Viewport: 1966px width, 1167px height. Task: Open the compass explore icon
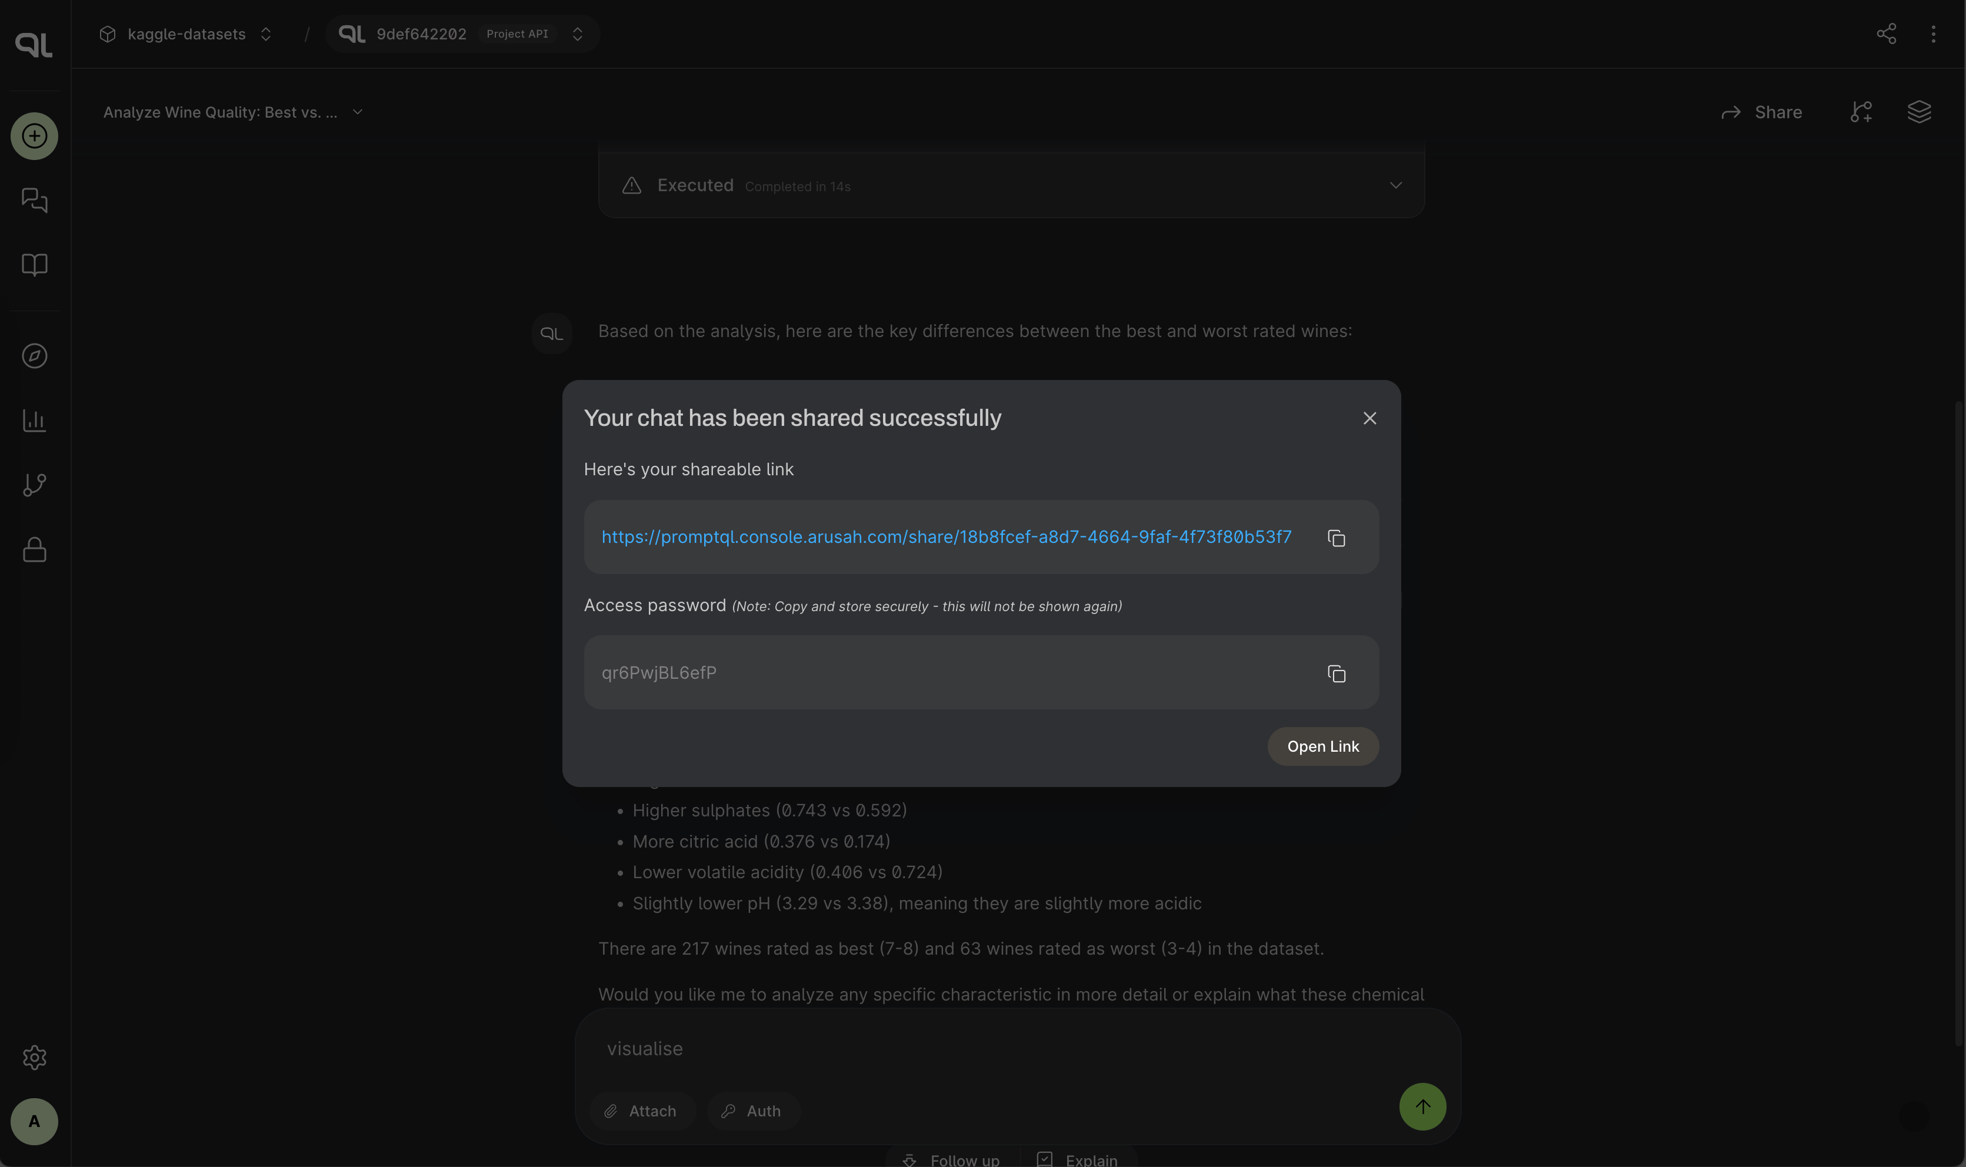coord(34,356)
